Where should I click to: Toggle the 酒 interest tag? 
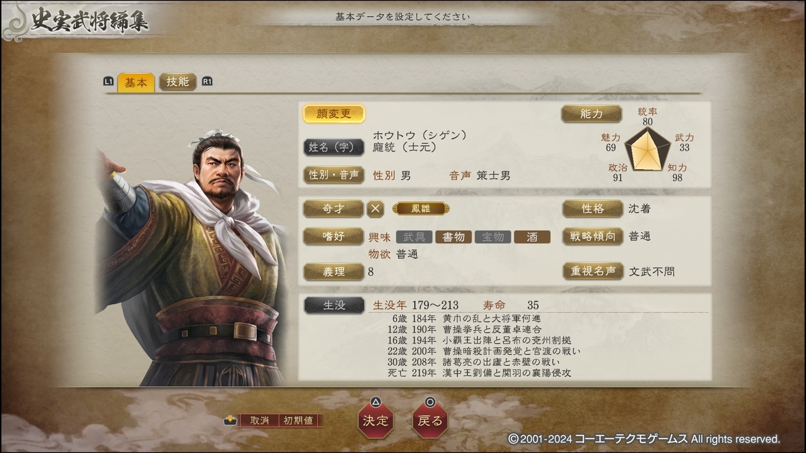click(x=532, y=237)
